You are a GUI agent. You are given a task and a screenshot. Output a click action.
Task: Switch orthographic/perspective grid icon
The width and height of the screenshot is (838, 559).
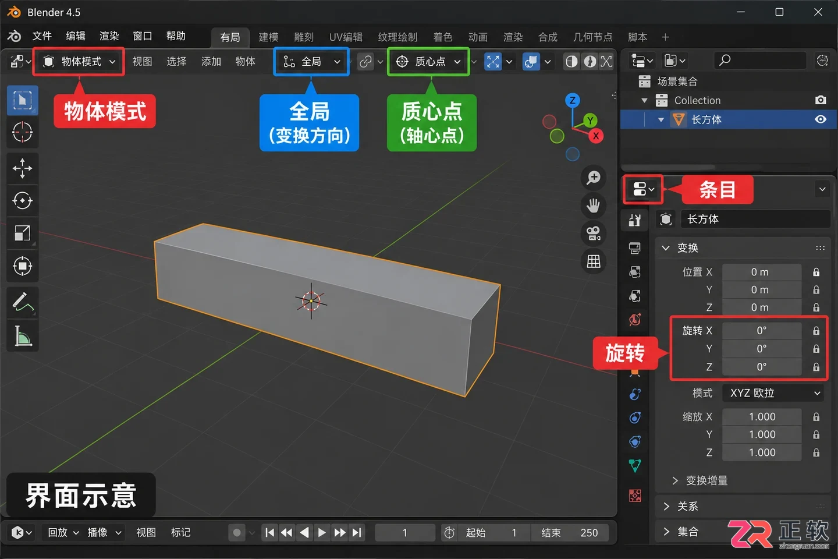[x=594, y=261]
